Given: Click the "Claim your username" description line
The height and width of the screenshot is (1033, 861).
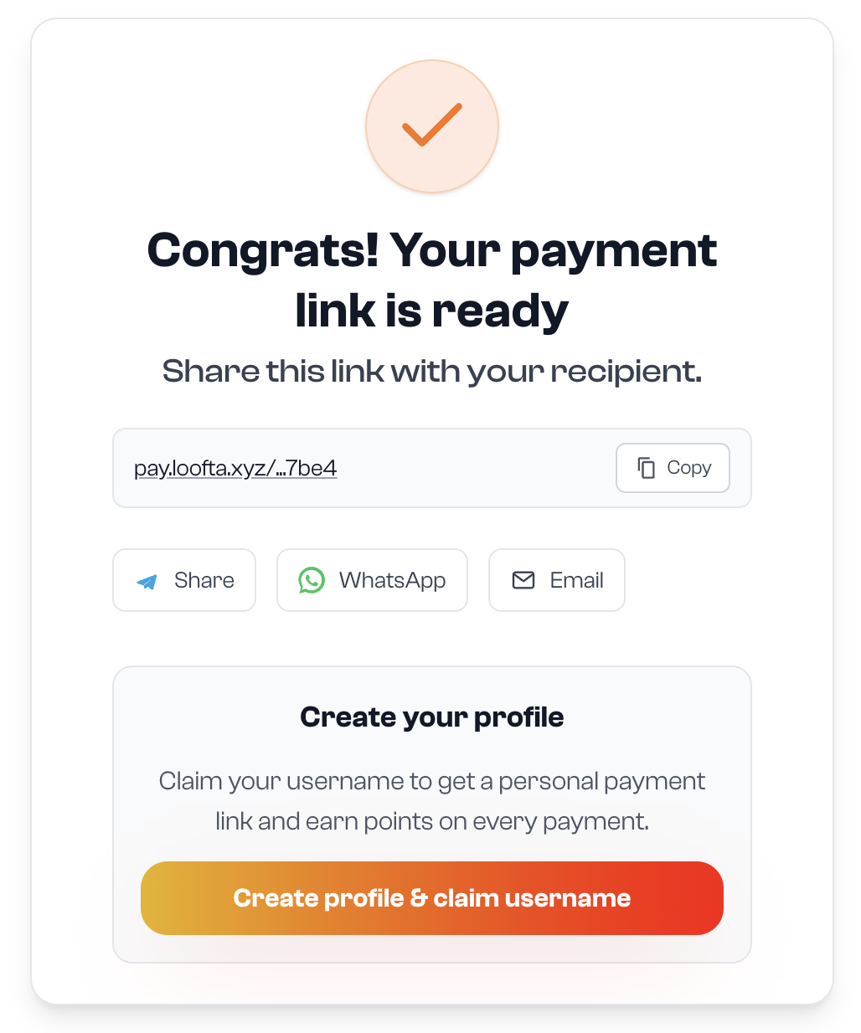Looking at the screenshot, I should (431, 781).
